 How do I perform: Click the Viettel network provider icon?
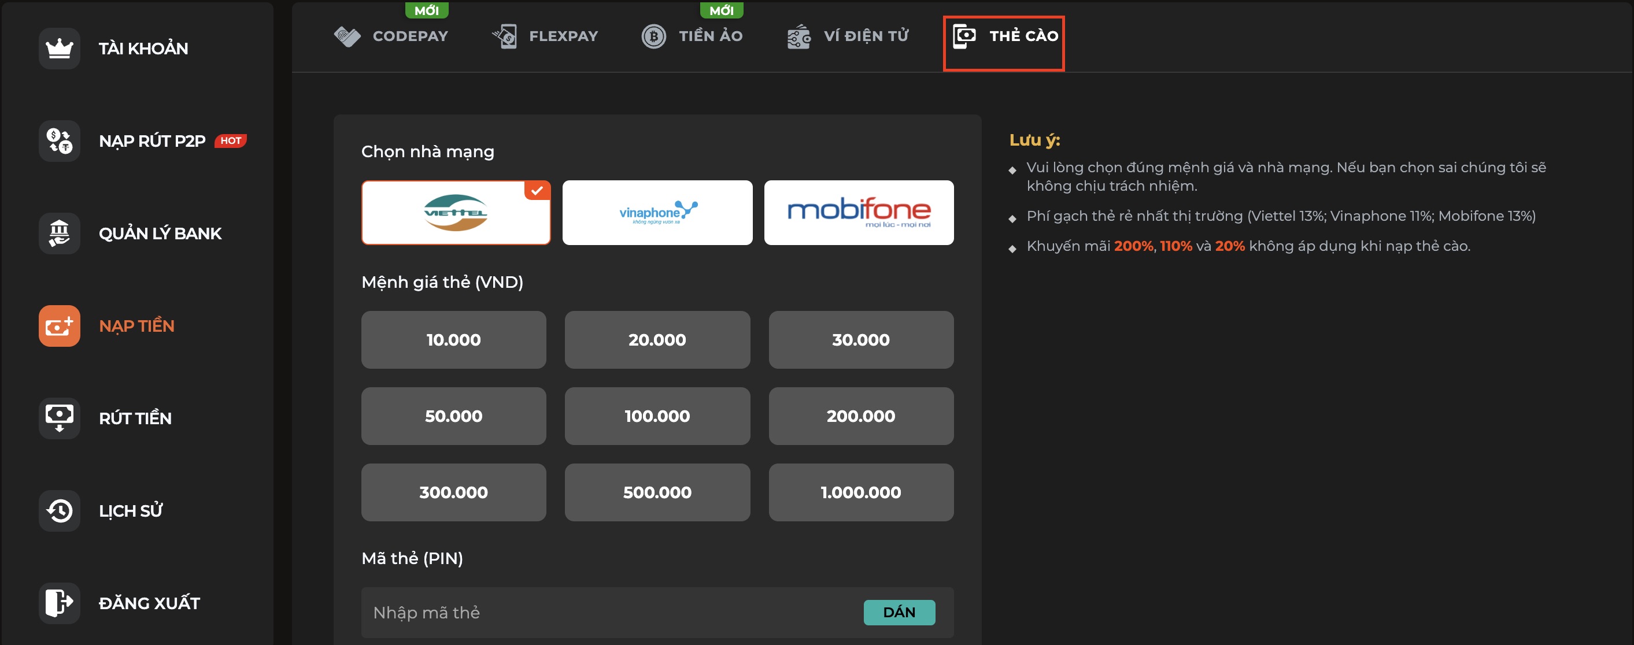point(456,212)
